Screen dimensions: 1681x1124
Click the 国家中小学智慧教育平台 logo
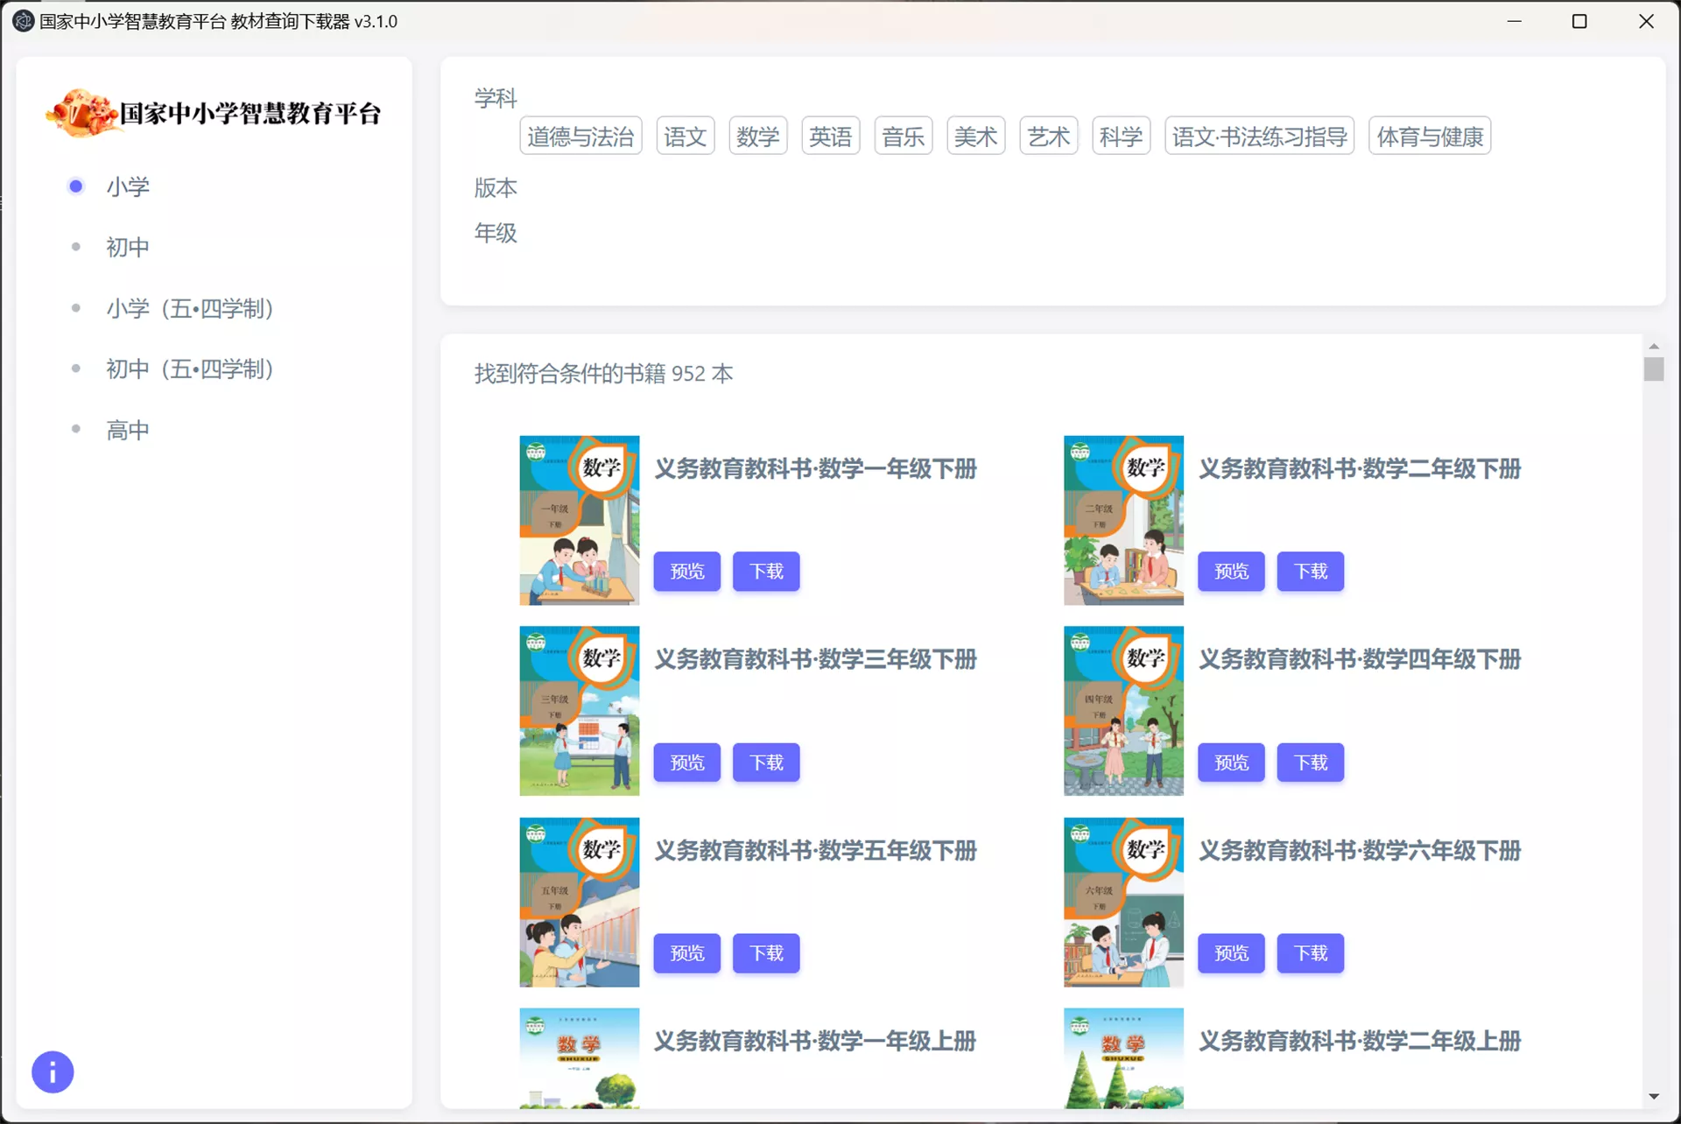(218, 111)
